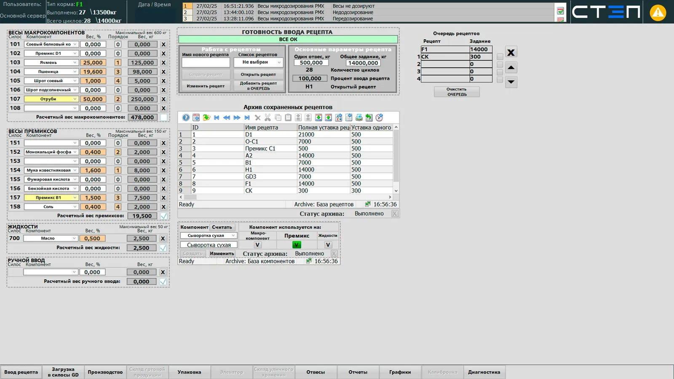Clear silo 107 Отруби with its X

163,99
